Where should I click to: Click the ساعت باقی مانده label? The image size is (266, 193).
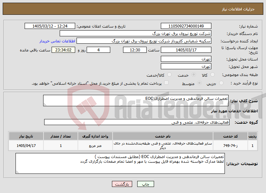tap(35, 50)
